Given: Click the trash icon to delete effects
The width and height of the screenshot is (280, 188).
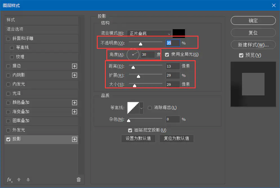Looking at the screenshot, I should pyautogui.click(x=79, y=180).
